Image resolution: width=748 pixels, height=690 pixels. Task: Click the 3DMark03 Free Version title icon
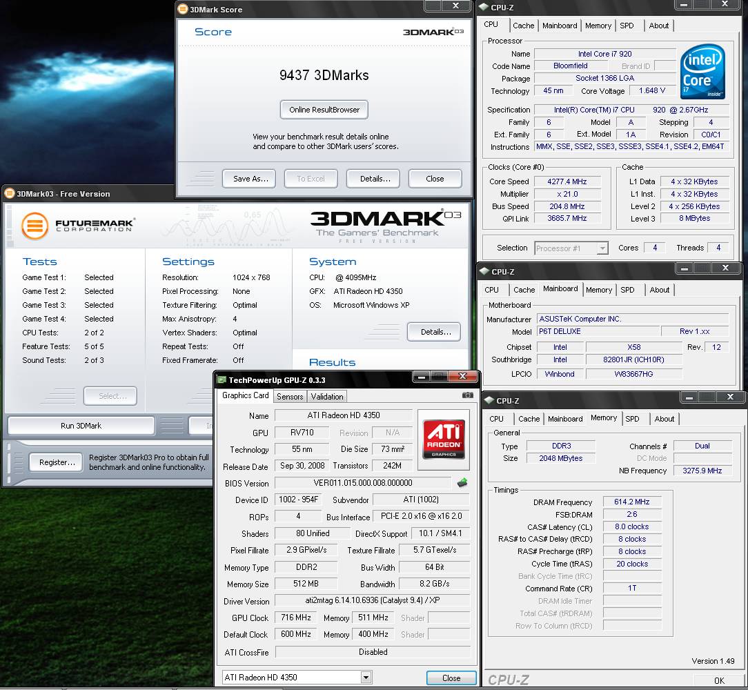pos(10,193)
